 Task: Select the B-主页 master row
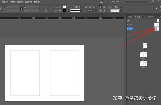coord(143,29)
